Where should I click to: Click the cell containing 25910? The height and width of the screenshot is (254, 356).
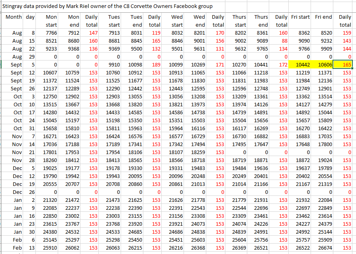pyautogui.click(x=50, y=248)
